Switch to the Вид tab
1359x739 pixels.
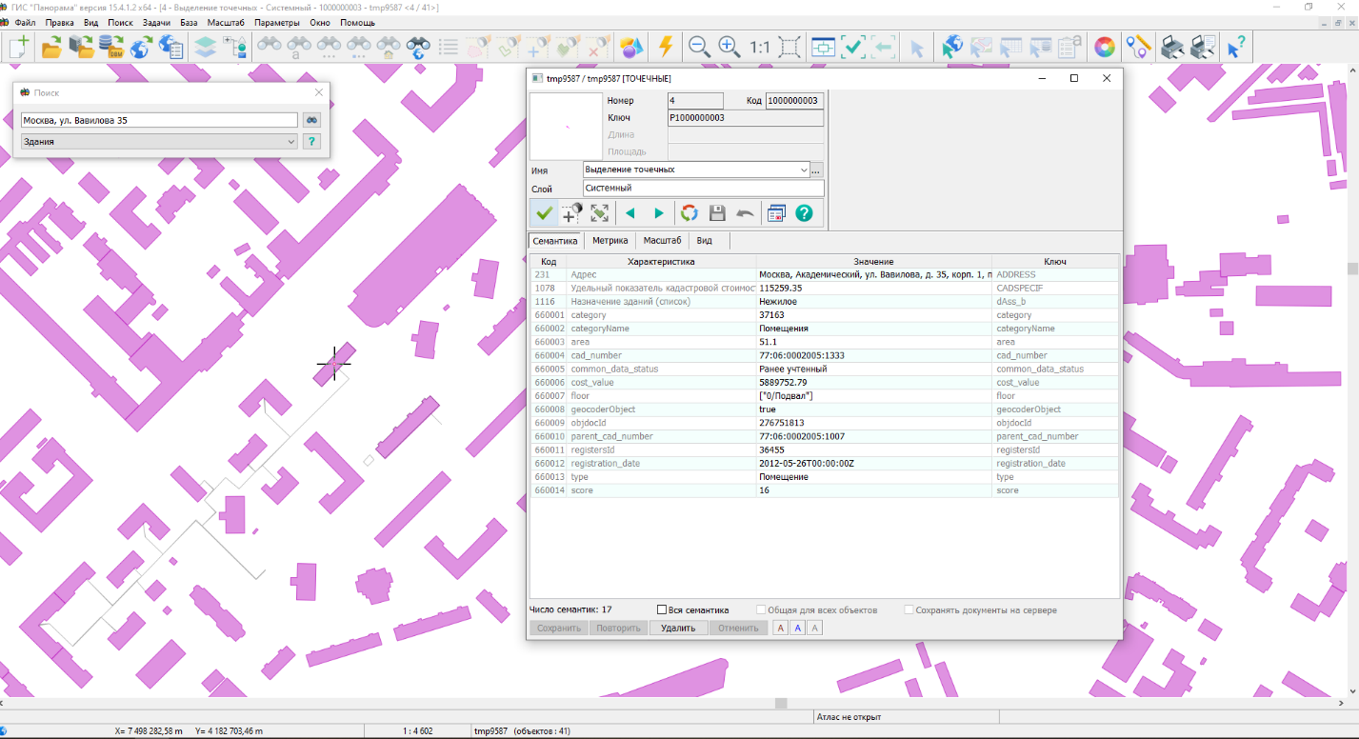click(x=704, y=241)
